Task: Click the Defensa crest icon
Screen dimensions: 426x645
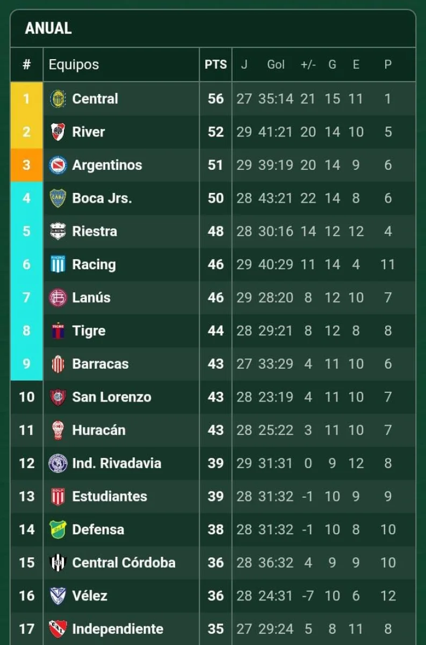Action: [x=57, y=529]
